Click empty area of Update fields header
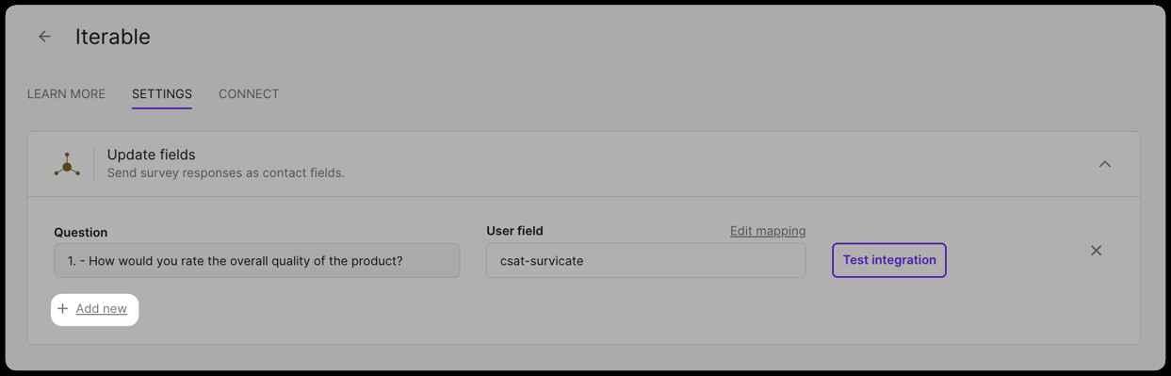The width and height of the screenshot is (1171, 376). [x=716, y=164]
